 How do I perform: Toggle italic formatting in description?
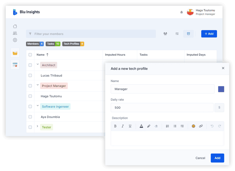tap(122, 126)
